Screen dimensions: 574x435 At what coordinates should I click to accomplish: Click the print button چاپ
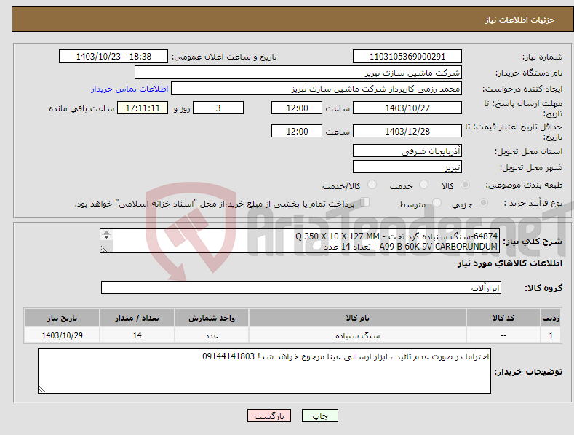(319, 415)
